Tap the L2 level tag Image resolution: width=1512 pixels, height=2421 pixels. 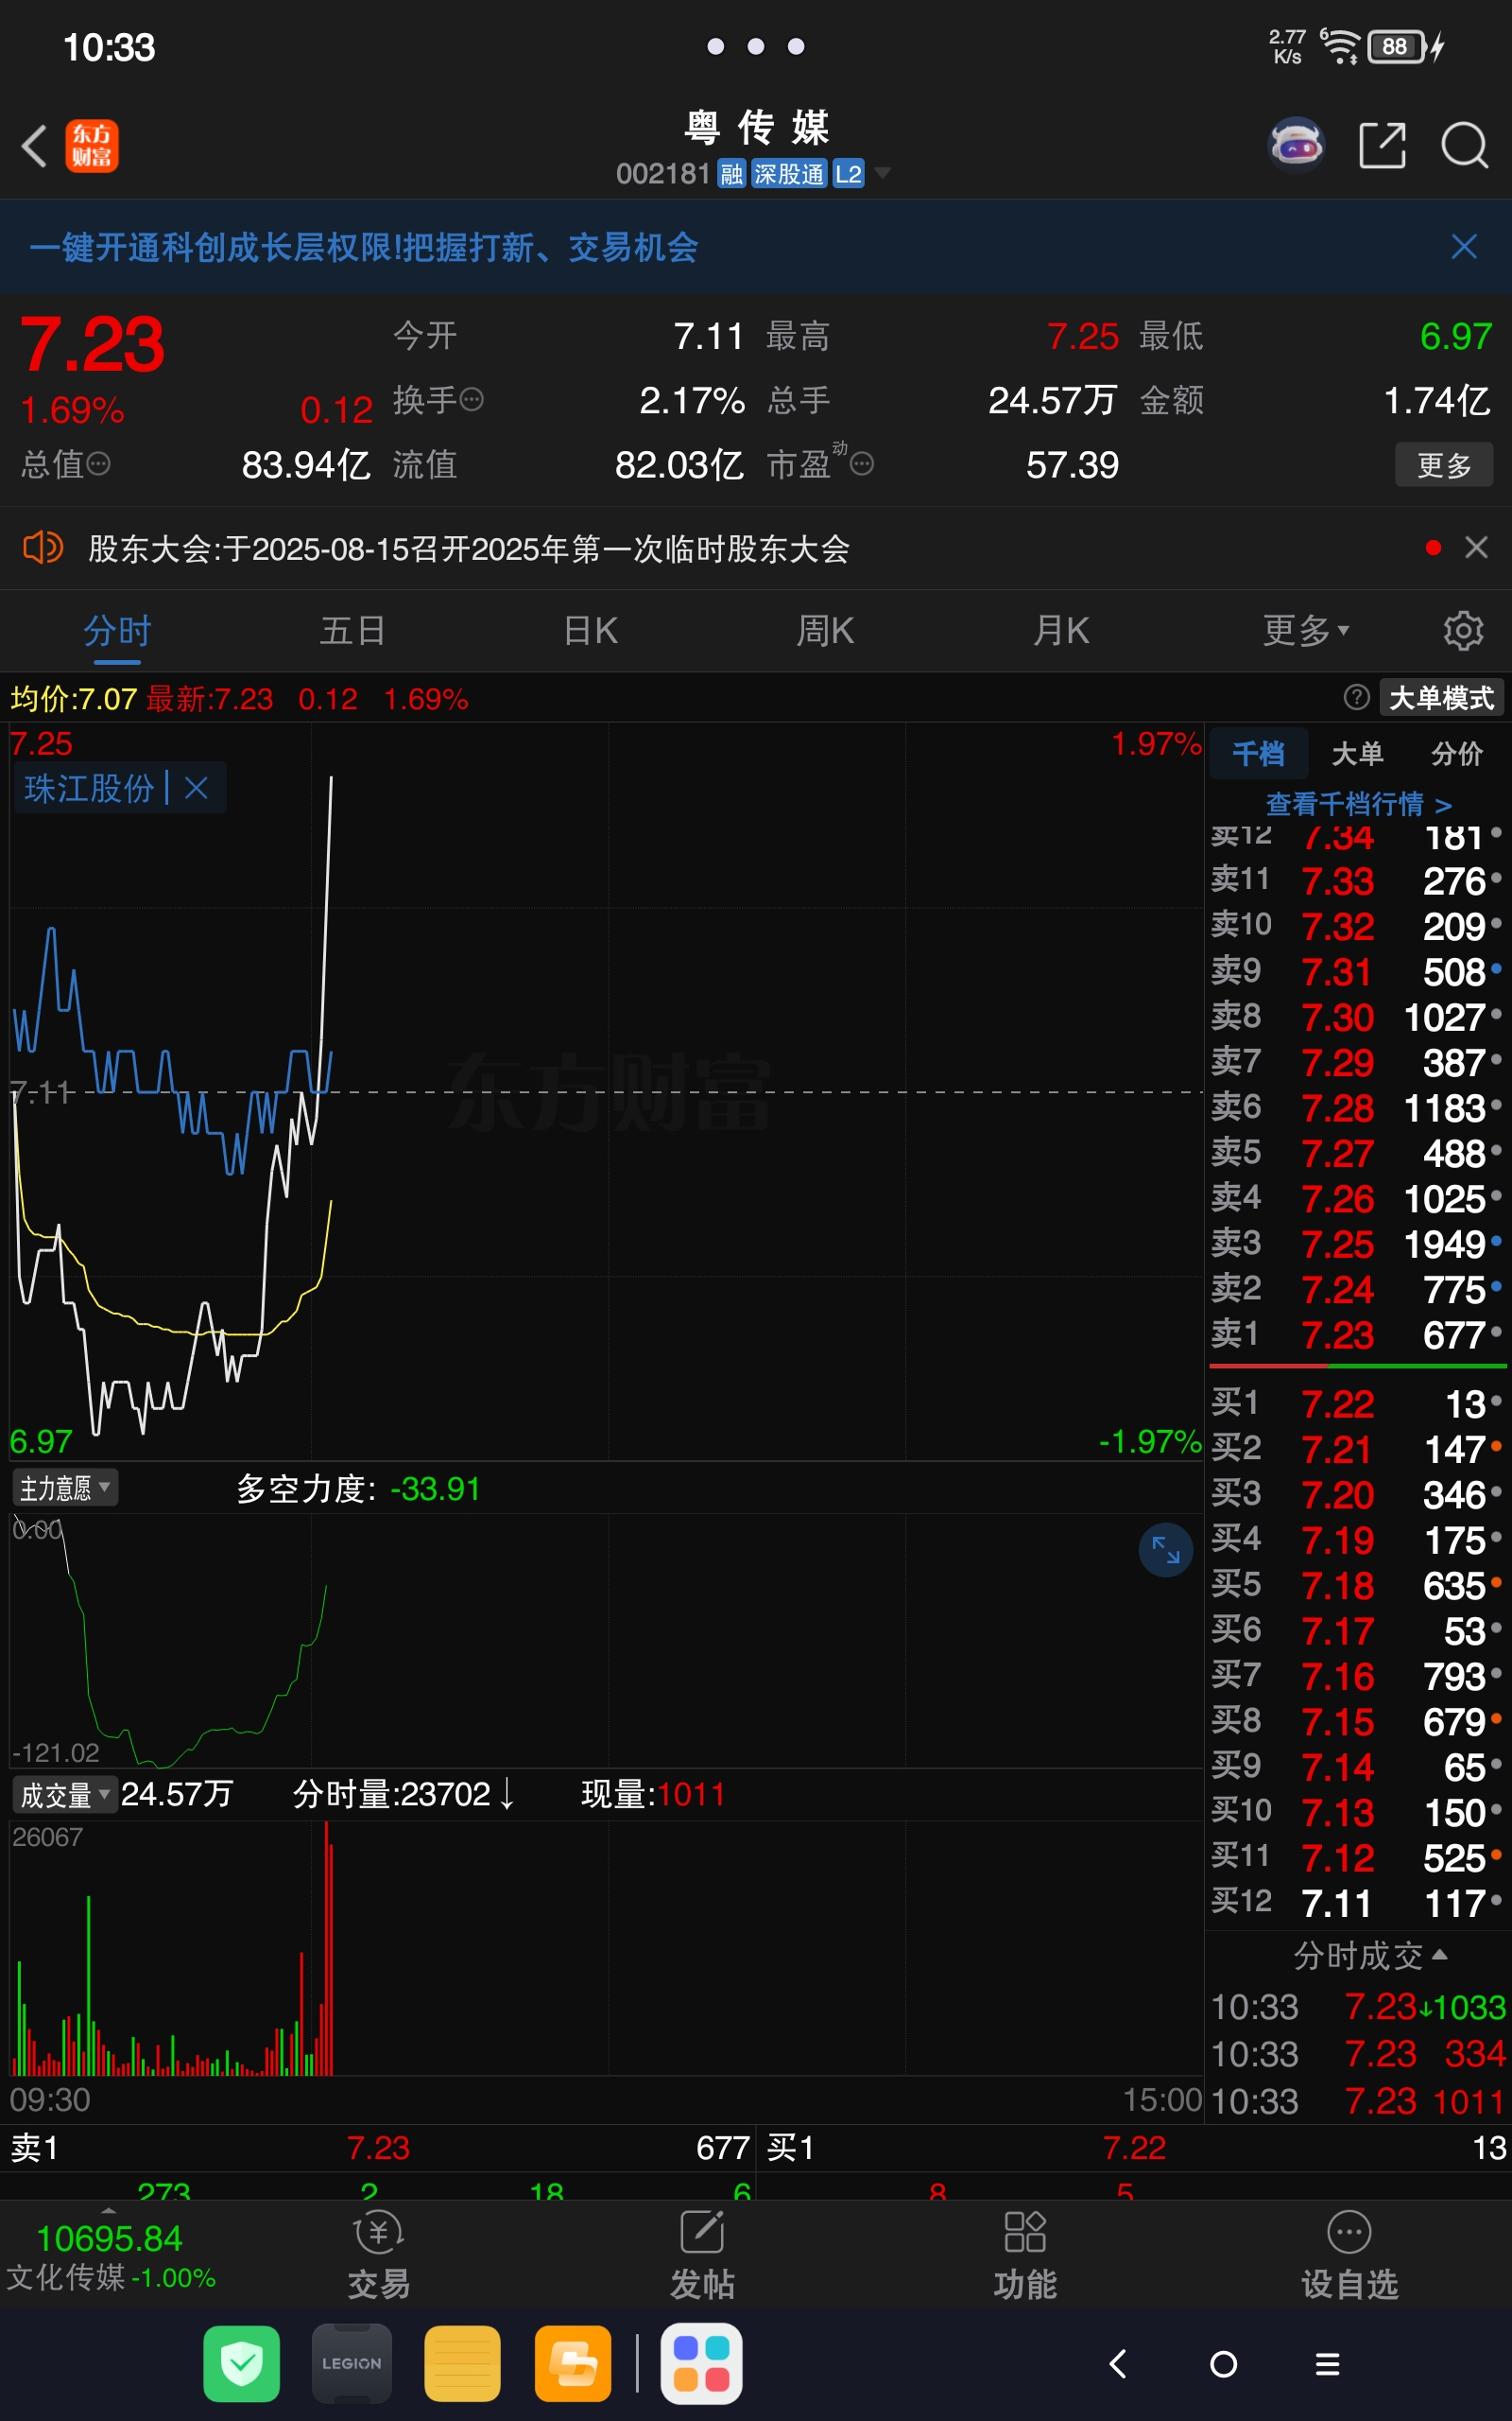(x=848, y=173)
